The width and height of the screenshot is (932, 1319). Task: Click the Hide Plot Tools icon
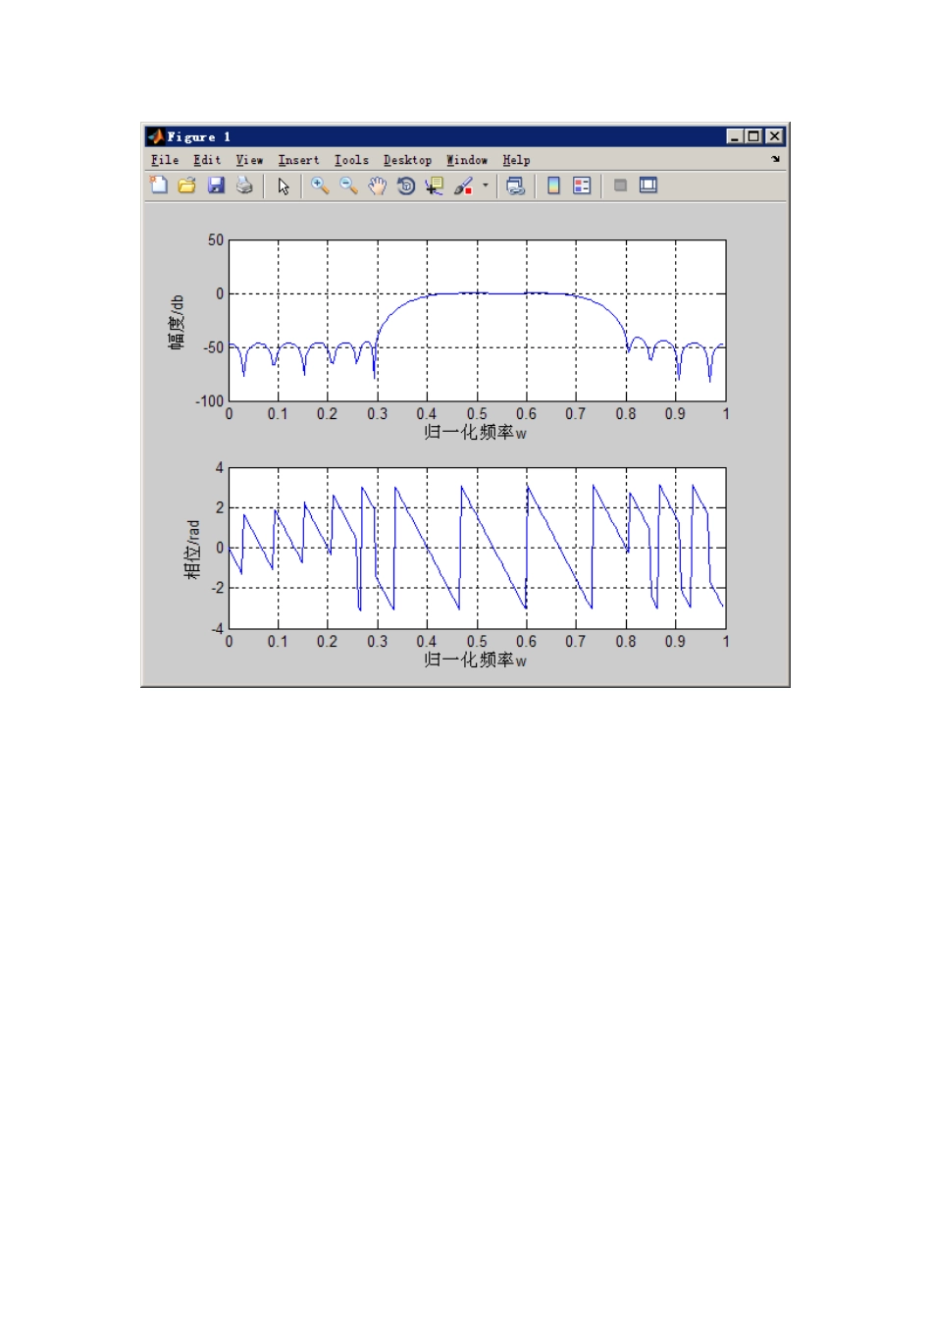pos(620,185)
